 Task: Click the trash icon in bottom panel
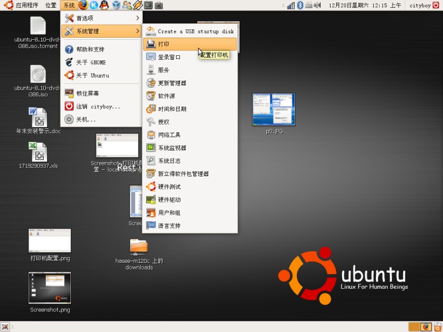437,327
